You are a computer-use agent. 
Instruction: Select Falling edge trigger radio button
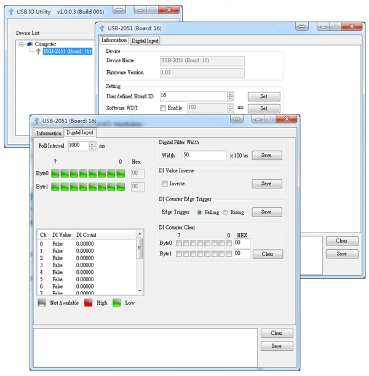199,212
